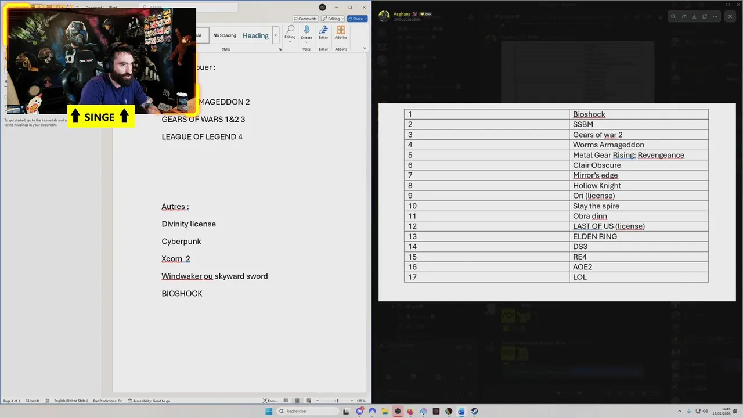This screenshot has width=743, height=418.
Task: Open more options in Discord image viewer
Action: 715,16
